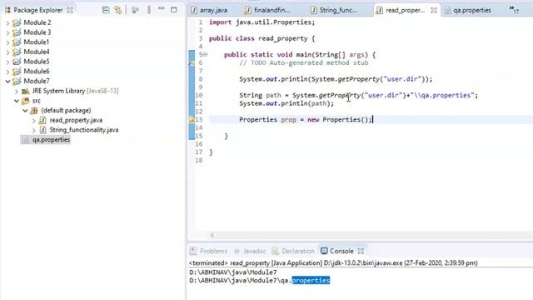
Task: Expand read_property.java tree node
Action: coord(33,120)
